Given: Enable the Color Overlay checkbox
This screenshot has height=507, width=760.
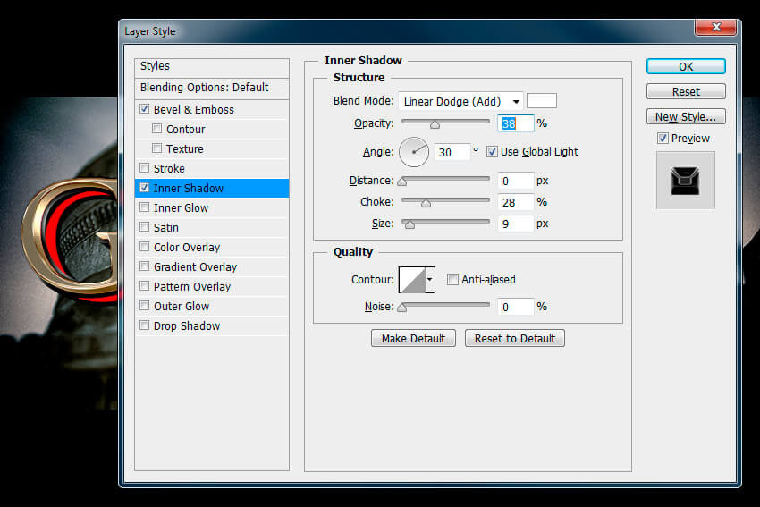Looking at the screenshot, I should pos(145,247).
